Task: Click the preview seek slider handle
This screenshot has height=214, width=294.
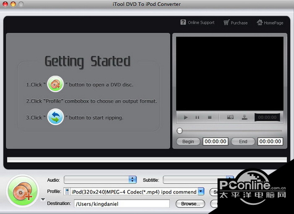Action: [180, 131]
